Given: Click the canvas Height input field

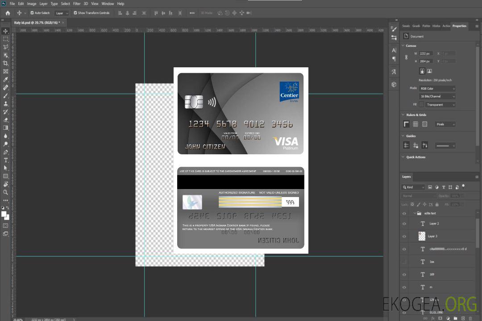Looking at the screenshot, I should 426,61.
